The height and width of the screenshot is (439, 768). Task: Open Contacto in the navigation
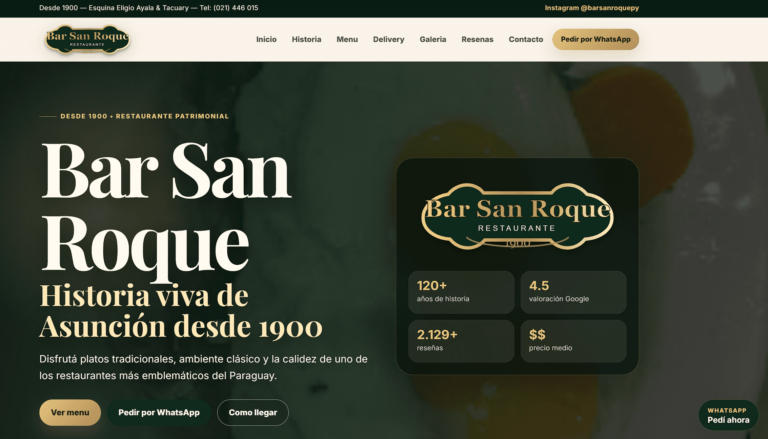pyautogui.click(x=526, y=39)
